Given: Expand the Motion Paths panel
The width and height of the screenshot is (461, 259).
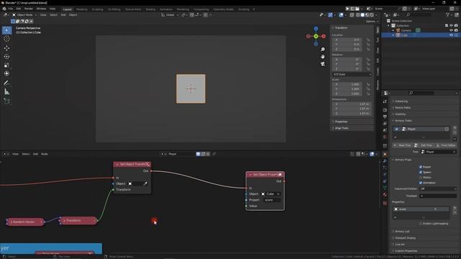Looking at the screenshot, I should [x=403, y=108].
